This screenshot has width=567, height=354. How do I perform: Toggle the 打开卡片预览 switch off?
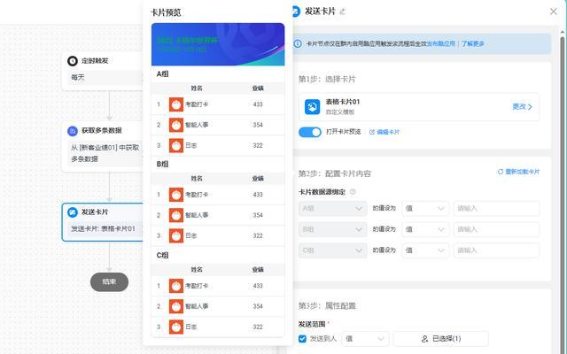click(x=309, y=132)
